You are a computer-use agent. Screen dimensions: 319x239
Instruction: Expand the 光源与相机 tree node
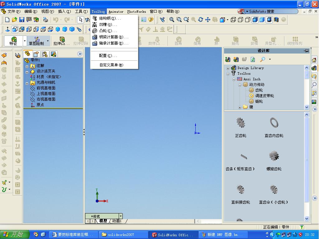(27, 83)
